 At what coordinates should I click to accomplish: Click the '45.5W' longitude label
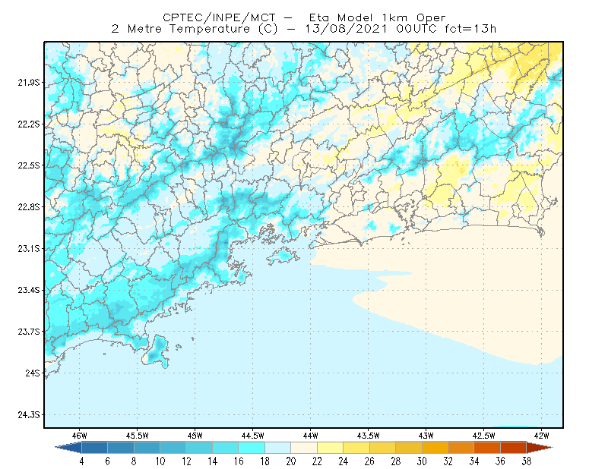138,436
